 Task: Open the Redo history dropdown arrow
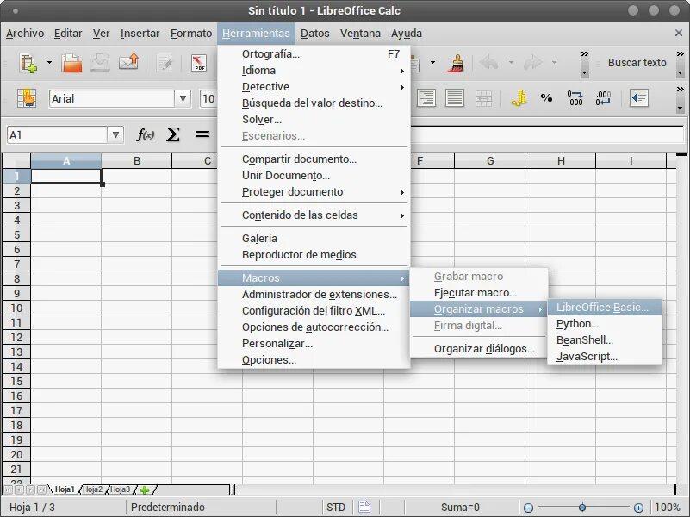555,63
